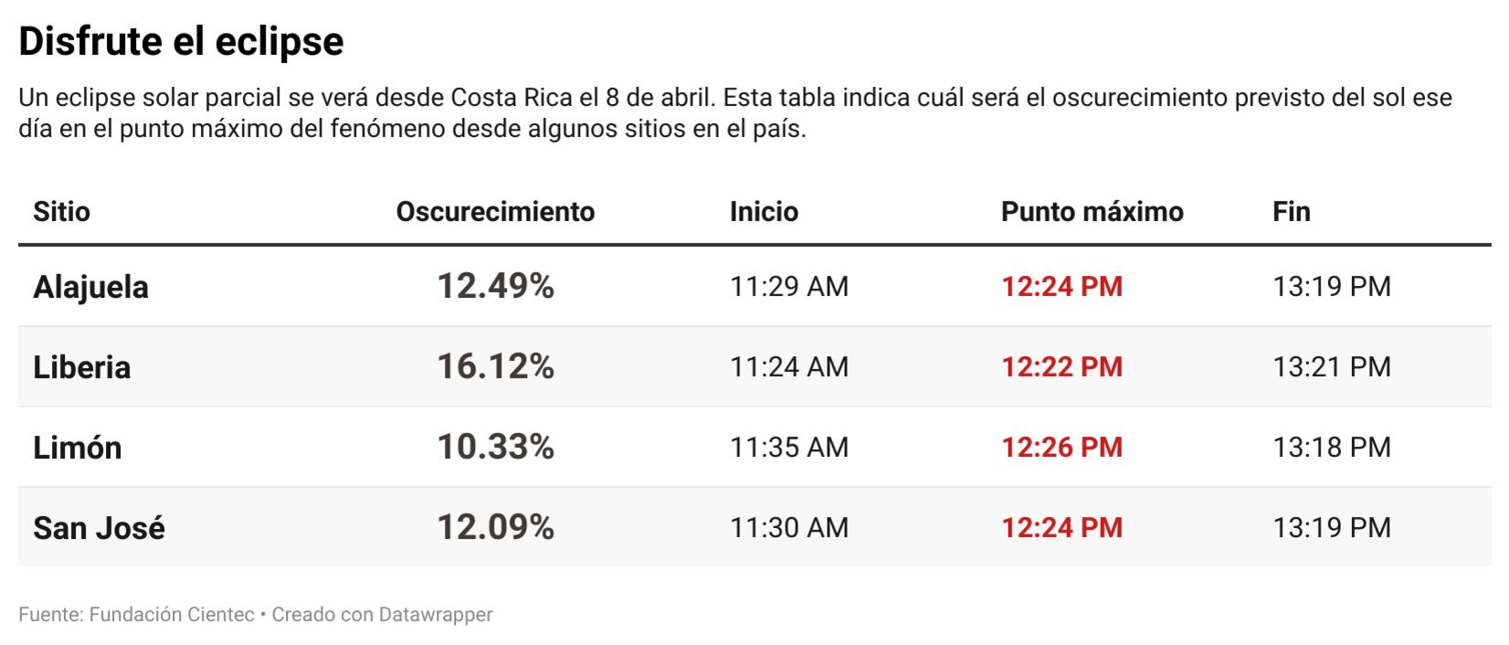Screen dimensions: 1509x645
Task: Click the 10.33% darkening value
Action: coord(495,447)
